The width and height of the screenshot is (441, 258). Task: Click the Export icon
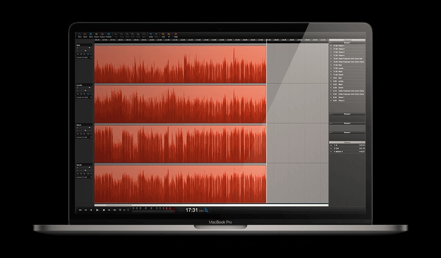[x=102, y=35]
